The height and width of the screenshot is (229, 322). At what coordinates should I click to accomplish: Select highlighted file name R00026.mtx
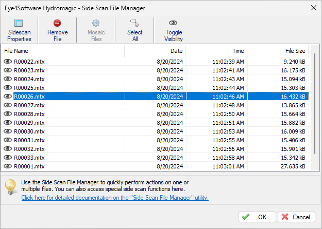tap(29, 97)
